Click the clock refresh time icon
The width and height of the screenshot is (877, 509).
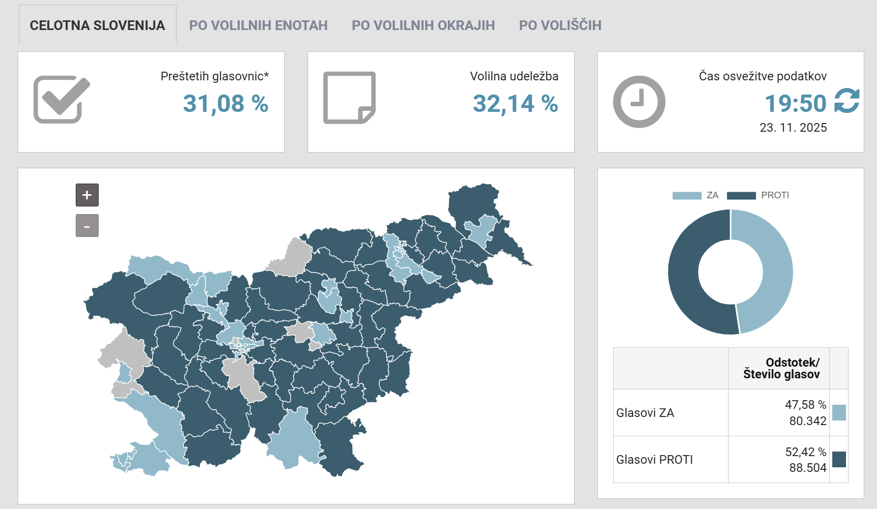[639, 102]
